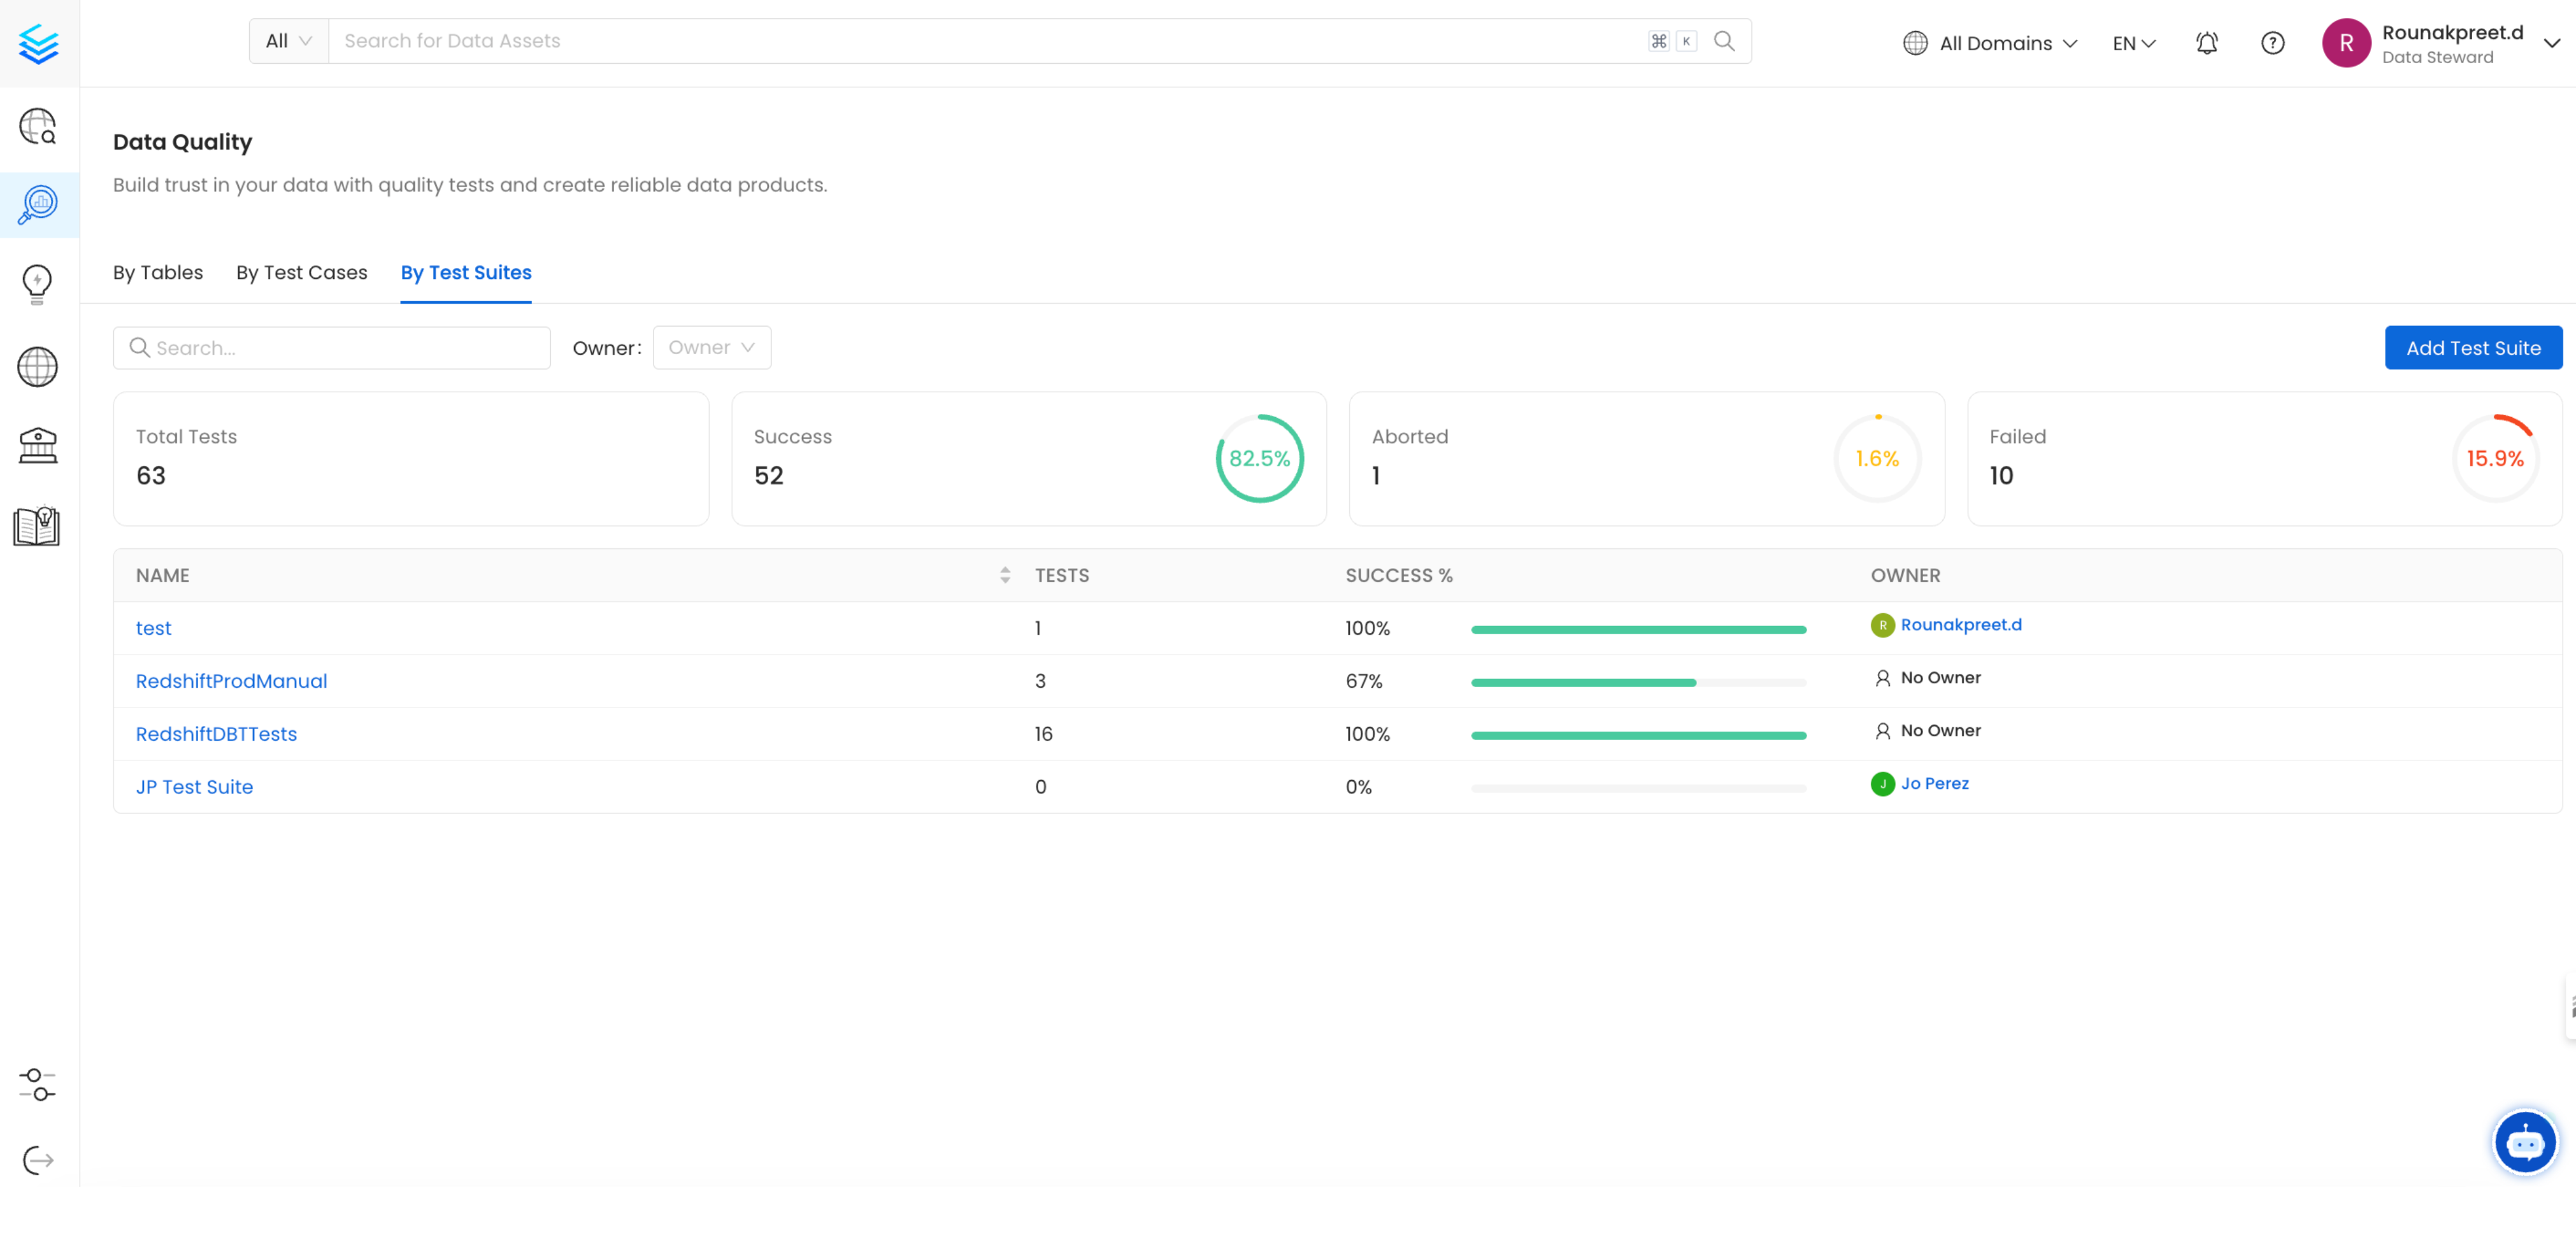Click the 1.6% aborted ring chart
Viewport: 2576px width, 1238px height.
(x=1877, y=459)
